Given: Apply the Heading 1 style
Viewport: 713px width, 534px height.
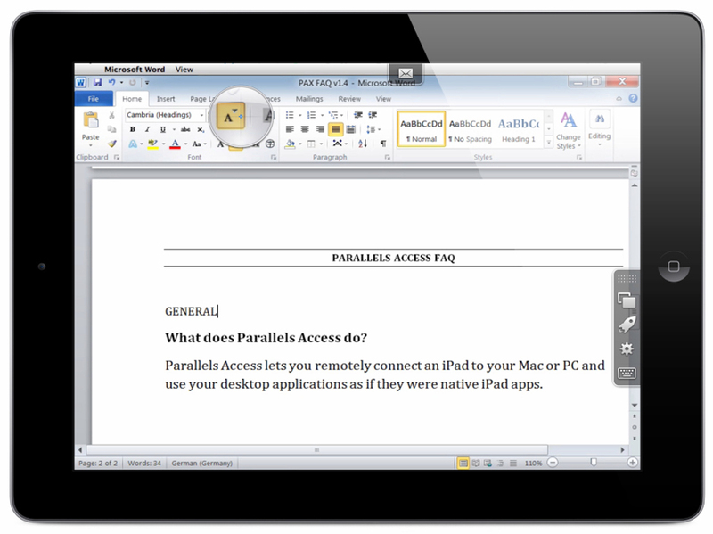Looking at the screenshot, I should [x=519, y=129].
